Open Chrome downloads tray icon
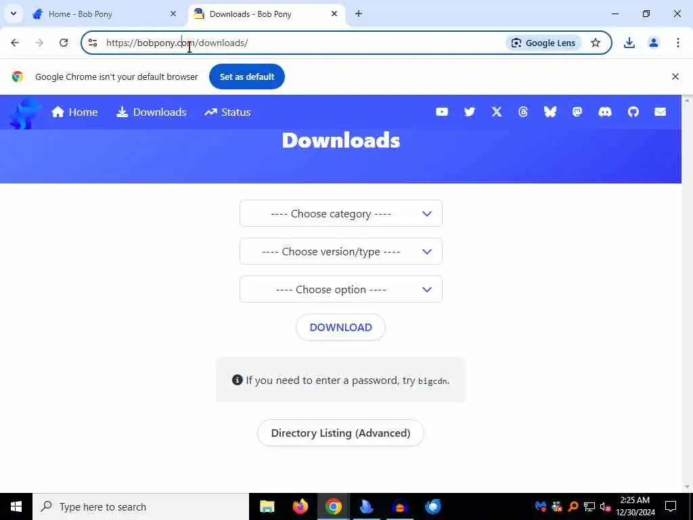The width and height of the screenshot is (693, 520). (629, 43)
